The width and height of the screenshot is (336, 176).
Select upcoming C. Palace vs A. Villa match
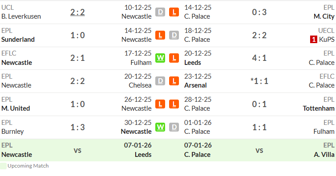tap(259, 150)
